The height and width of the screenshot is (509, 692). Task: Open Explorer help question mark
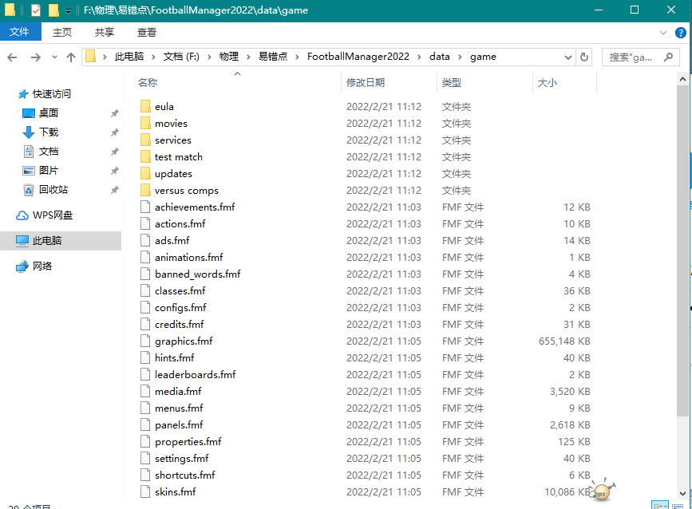(681, 33)
